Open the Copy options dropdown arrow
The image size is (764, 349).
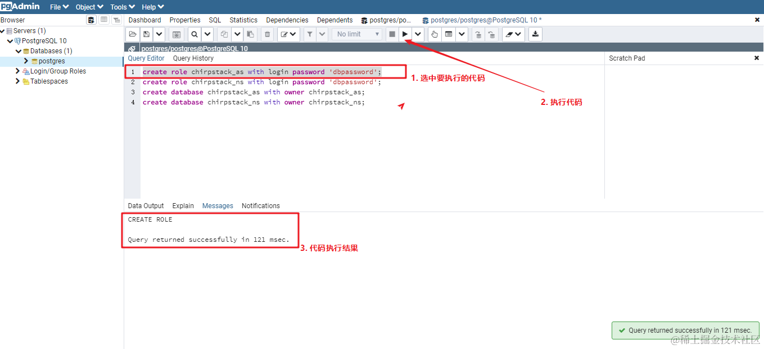pyautogui.click(x=237, y=34)
